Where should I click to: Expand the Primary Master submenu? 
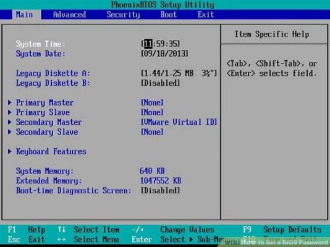(45, 103)
